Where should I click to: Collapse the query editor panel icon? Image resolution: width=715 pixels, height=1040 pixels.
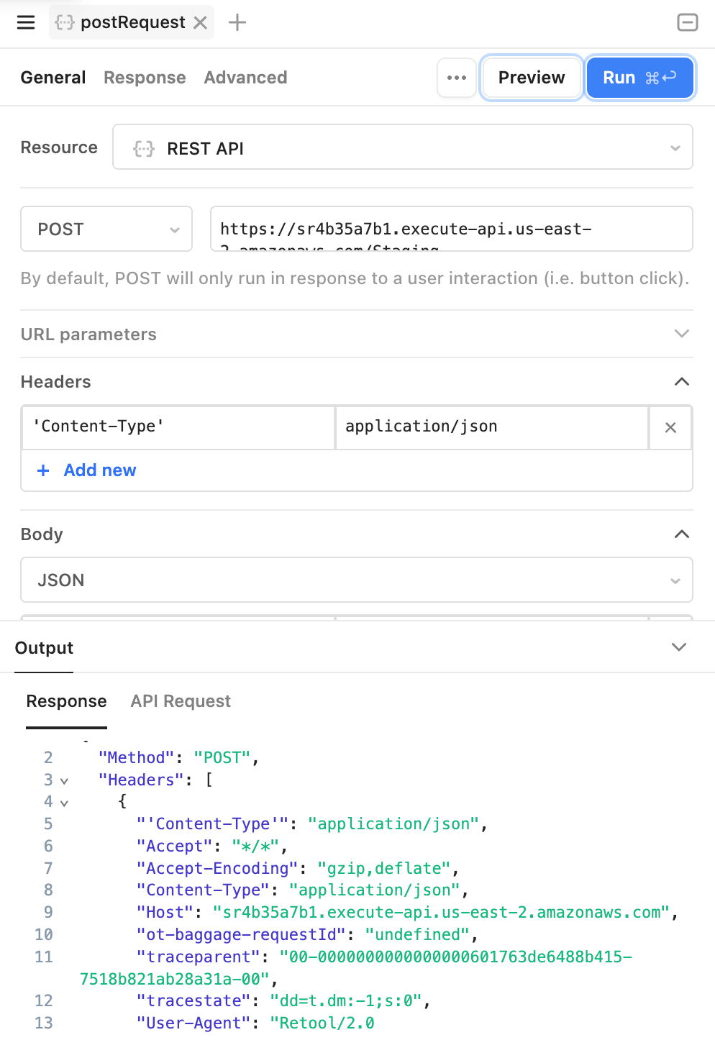coord(687,22)
